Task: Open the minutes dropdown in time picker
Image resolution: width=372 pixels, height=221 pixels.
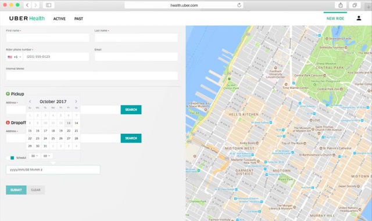Action: pos(46,156)
